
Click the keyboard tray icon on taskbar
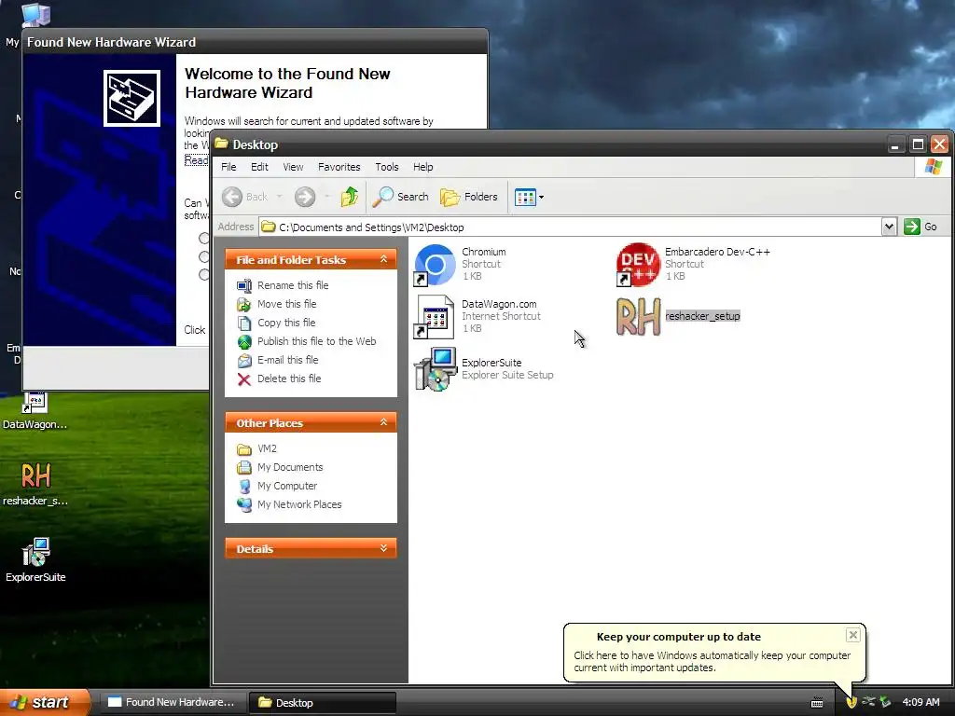pyautogui.click(x=817, y=703)
